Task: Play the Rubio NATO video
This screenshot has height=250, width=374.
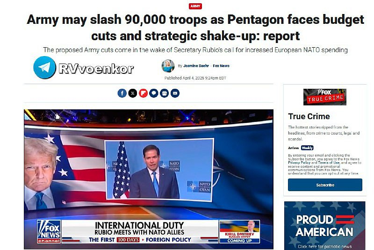Action: point(149,179)
